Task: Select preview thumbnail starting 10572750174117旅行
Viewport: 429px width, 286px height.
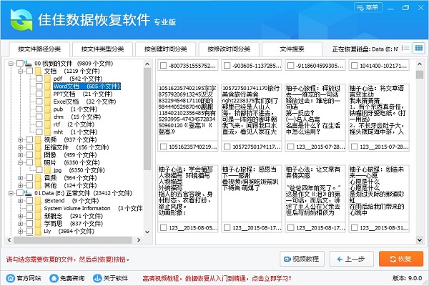Action: coord(252,112)
